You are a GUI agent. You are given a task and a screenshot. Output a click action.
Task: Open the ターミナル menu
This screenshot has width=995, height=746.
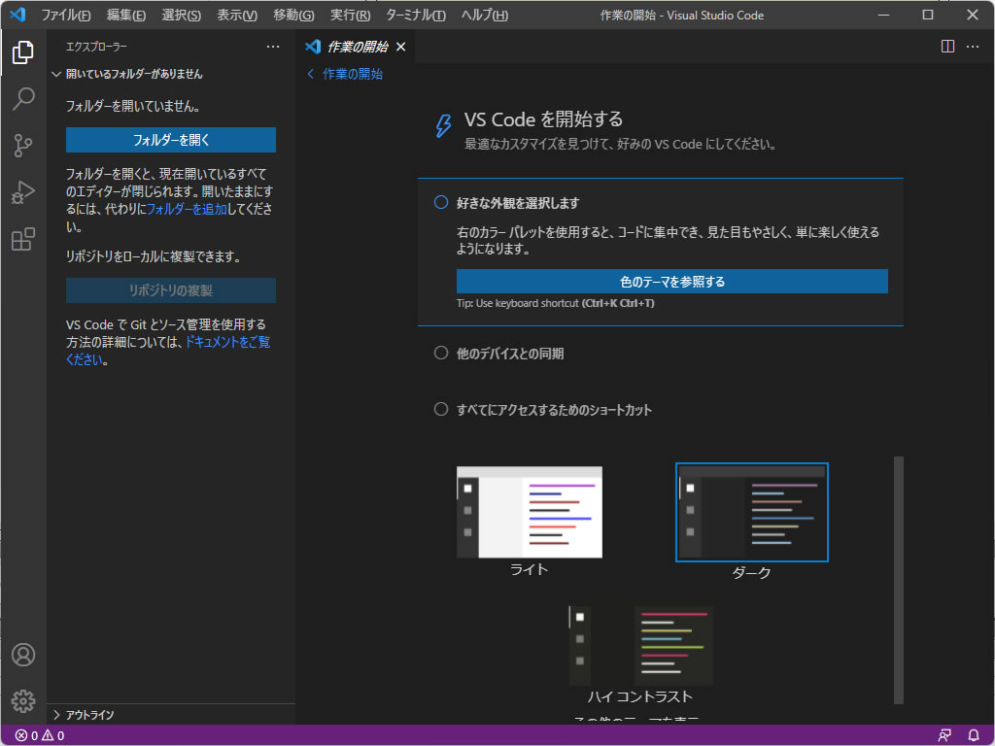point(415,15)
